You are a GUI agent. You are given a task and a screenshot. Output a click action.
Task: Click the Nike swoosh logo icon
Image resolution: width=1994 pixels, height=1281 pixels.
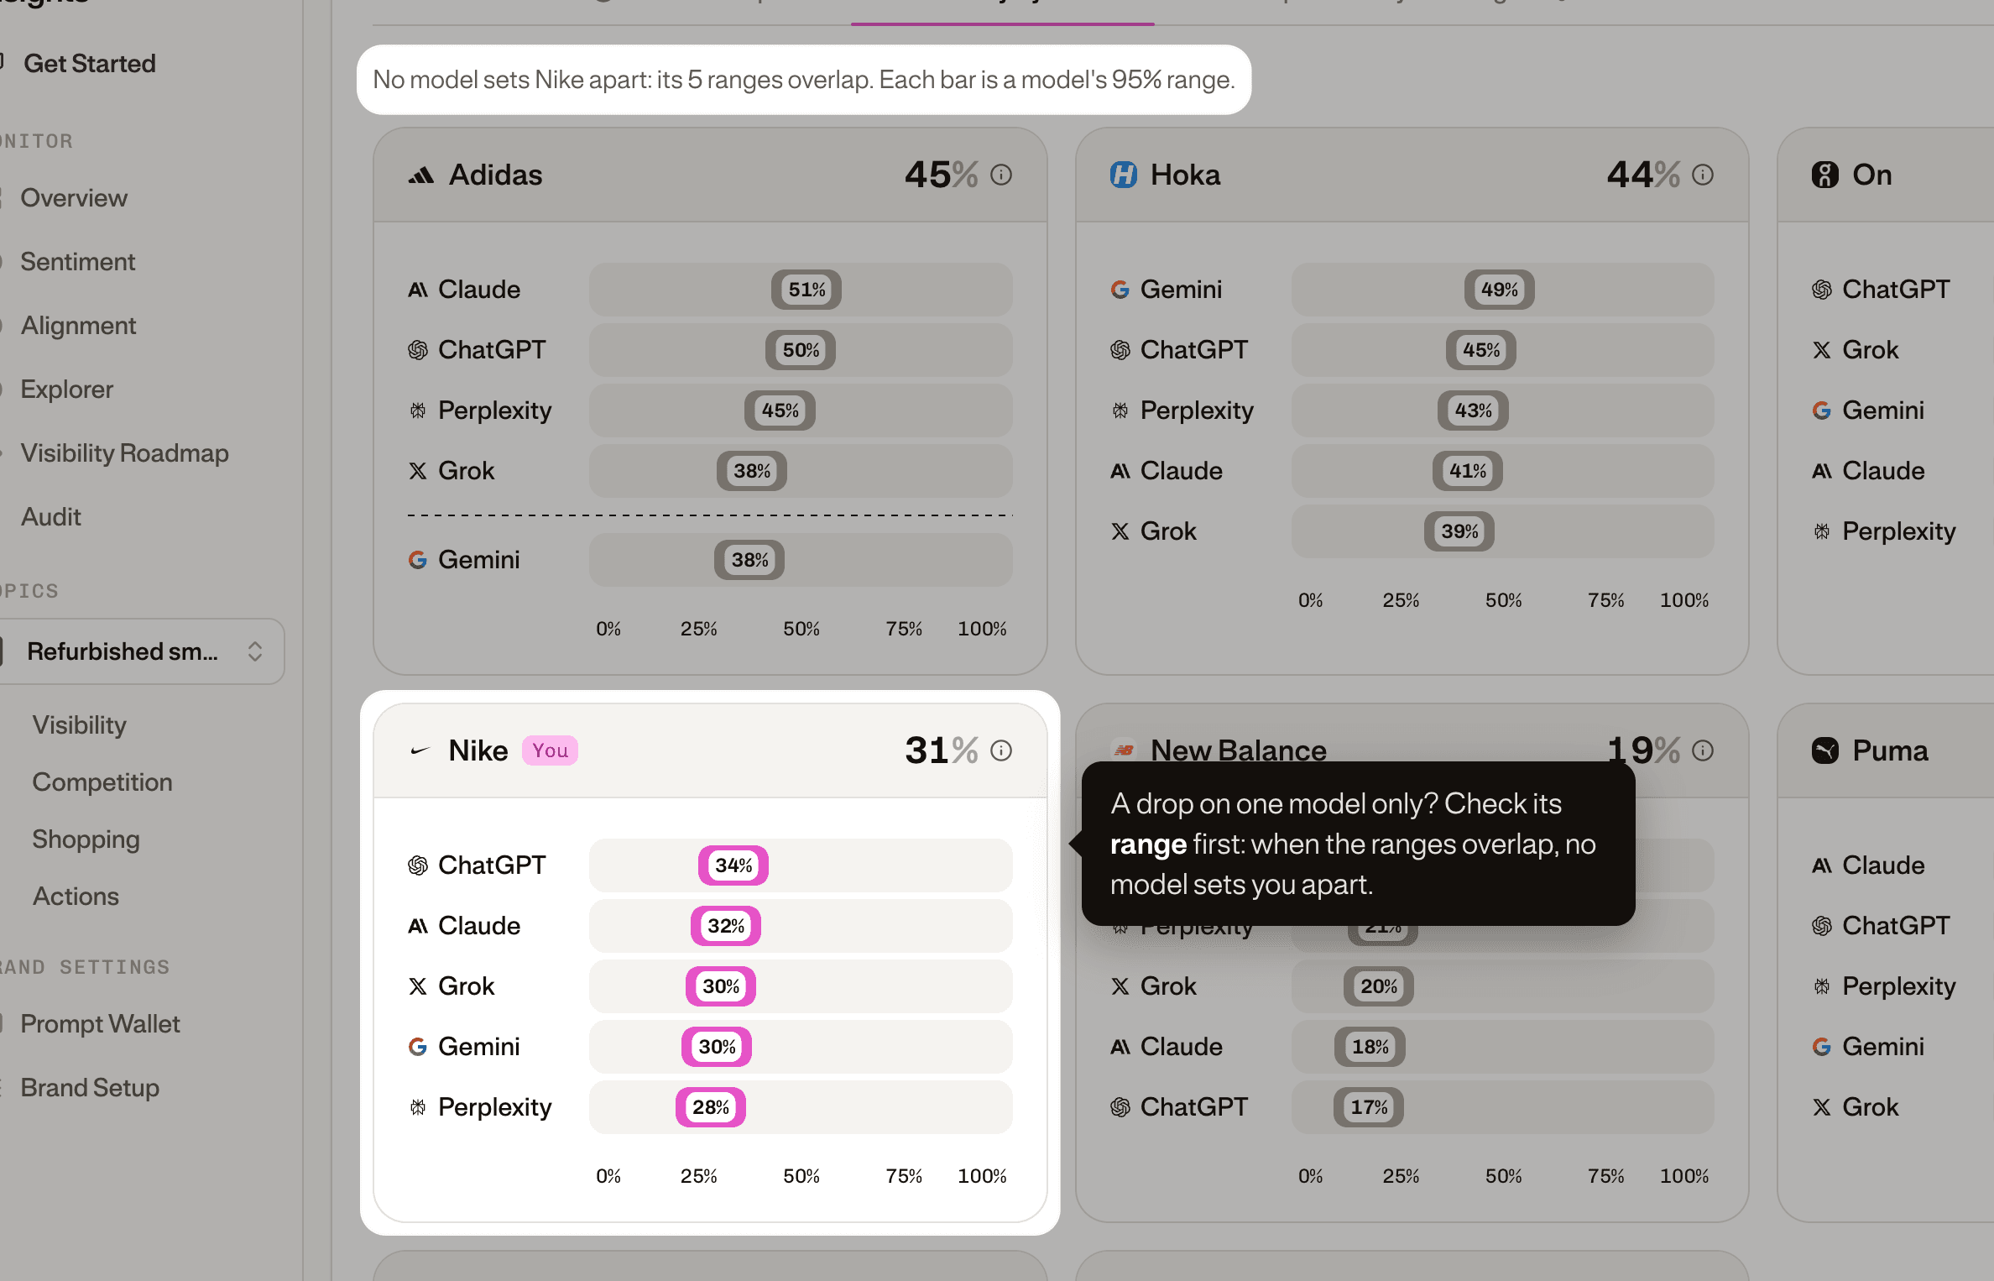coord(420,750)
